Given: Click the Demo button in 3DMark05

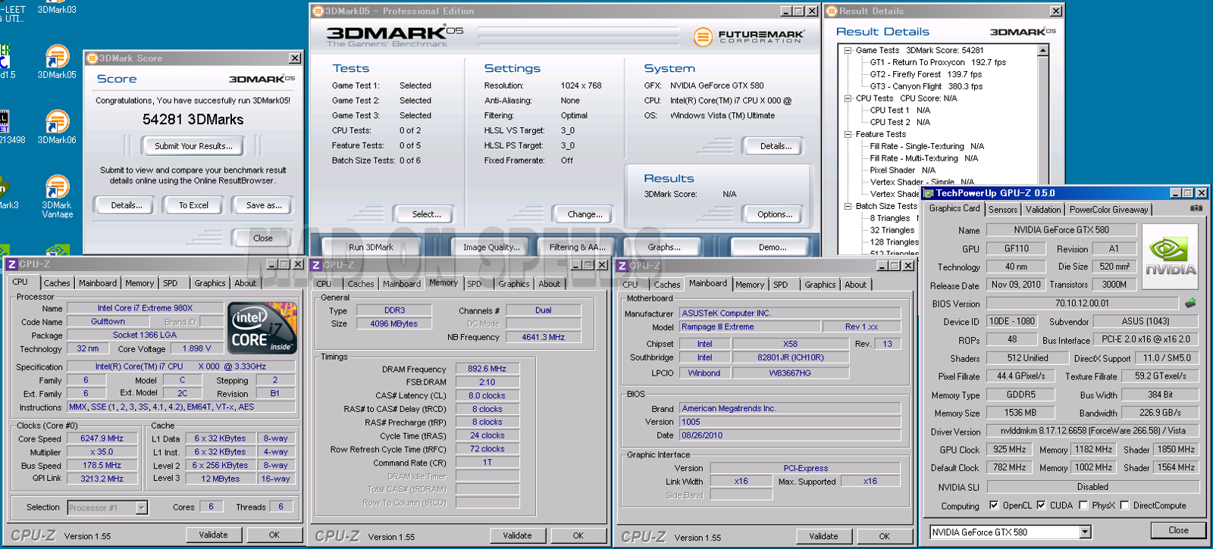Looking at the screenshot, I should point(773,247).
